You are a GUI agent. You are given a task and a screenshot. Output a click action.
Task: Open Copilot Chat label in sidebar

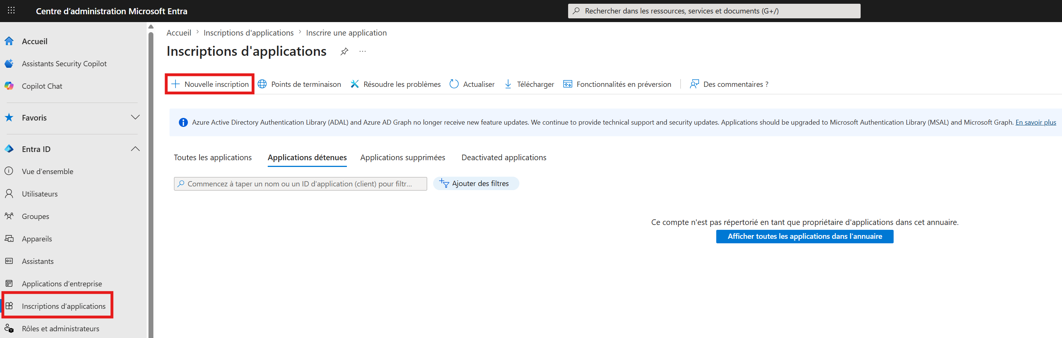click(42, 86)
